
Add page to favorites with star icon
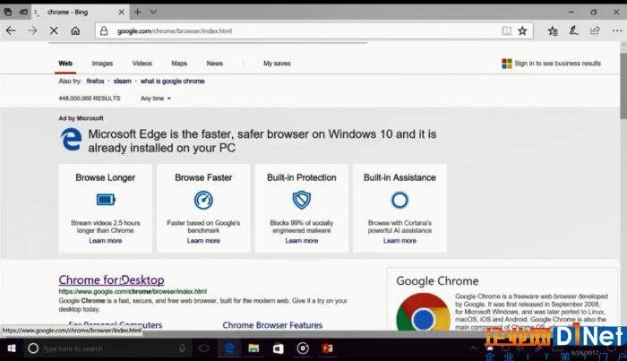522,30
